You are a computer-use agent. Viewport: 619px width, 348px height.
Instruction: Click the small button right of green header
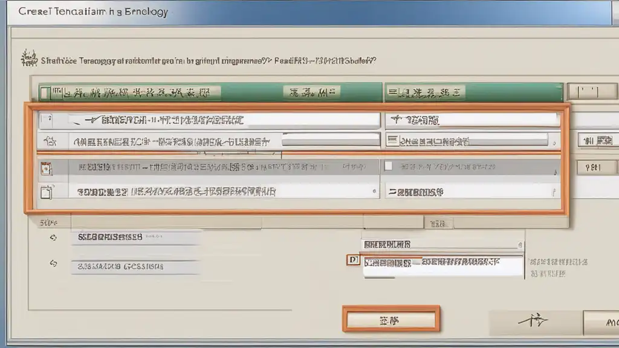592,92
